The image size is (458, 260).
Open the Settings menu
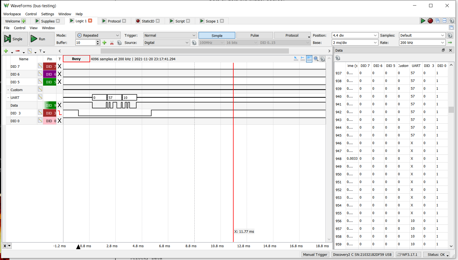[48, 14]
